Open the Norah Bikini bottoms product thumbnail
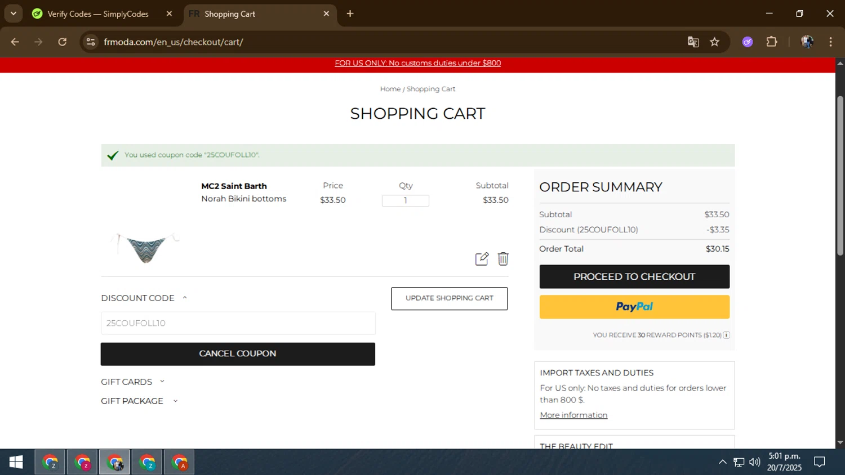The image size is (845, 475). click(146, 248)
